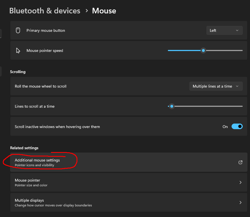Open Additional mouse settings
250x217 pixels.
(37, 160)
